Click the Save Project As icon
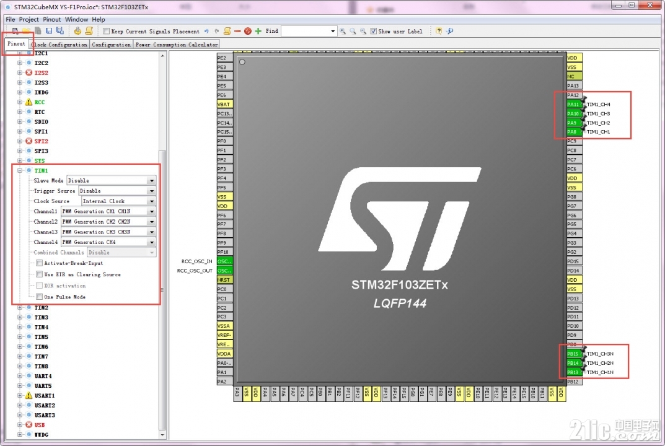The image size is (665, 446). 59,31
